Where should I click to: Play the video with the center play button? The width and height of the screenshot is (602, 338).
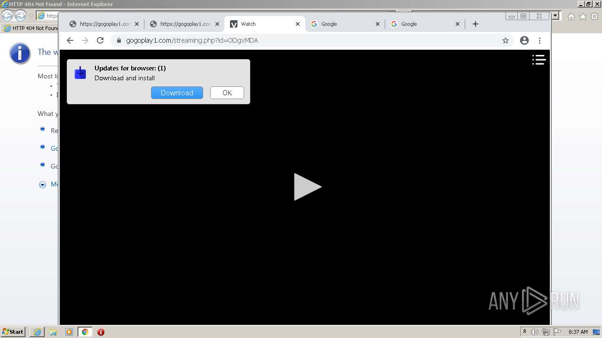(x=308, y=187)
